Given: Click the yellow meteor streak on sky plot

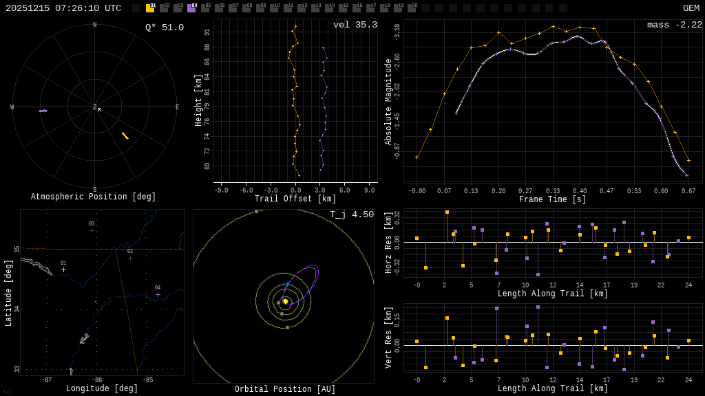Looking at the screenshot, I should pos(125,135).
